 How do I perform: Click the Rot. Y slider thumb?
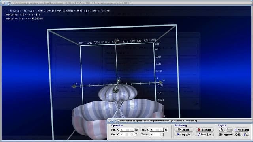pyautogui.click(x=127, y=135)
